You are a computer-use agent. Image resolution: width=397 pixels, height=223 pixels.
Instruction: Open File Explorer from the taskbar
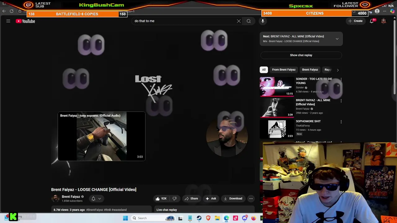(x=217, y=218)
